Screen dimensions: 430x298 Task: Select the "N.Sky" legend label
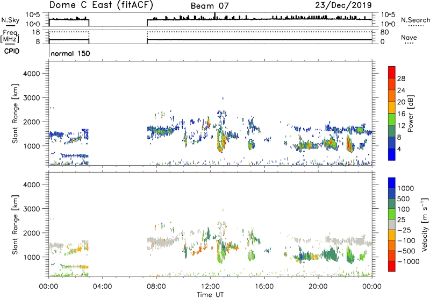coord(10,20)
